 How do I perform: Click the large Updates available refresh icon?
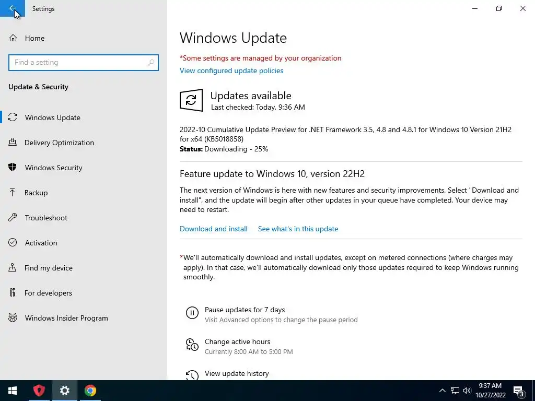pos(191,100)
